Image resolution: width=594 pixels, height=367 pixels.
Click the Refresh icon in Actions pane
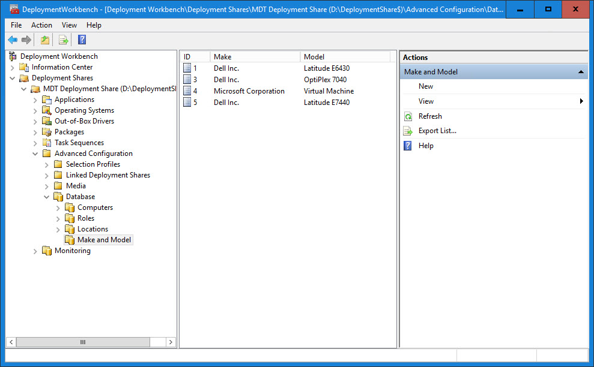tap(408, 116)
